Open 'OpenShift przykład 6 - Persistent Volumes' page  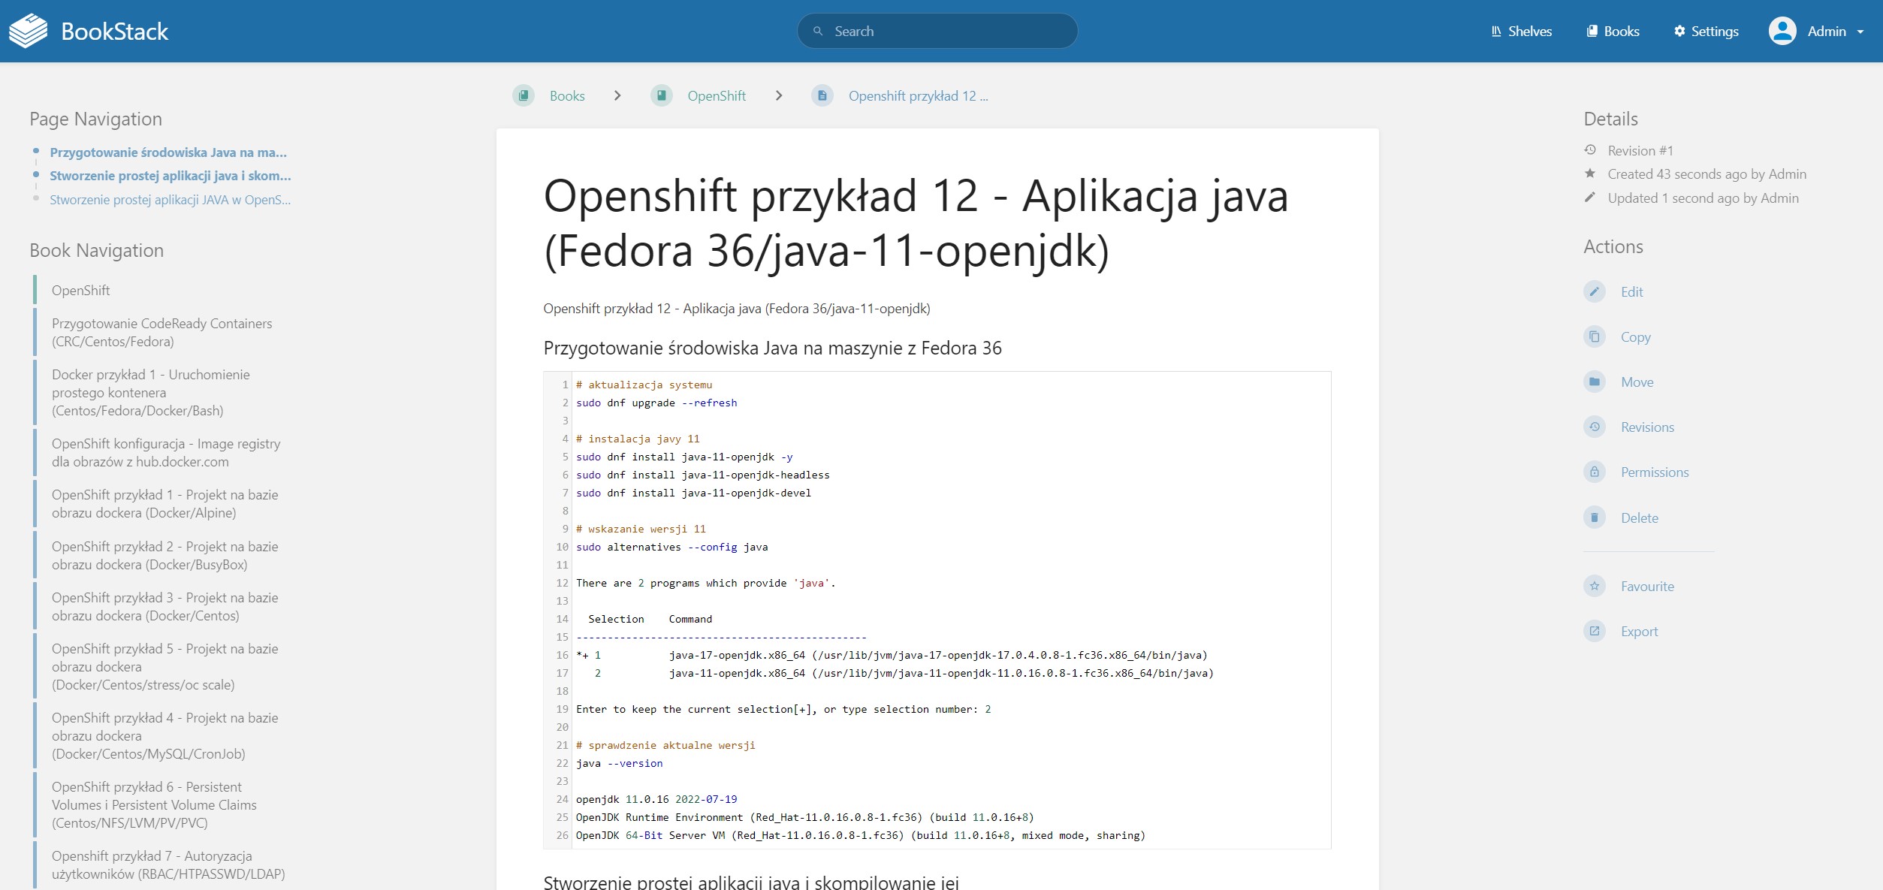tap(154, 804)
